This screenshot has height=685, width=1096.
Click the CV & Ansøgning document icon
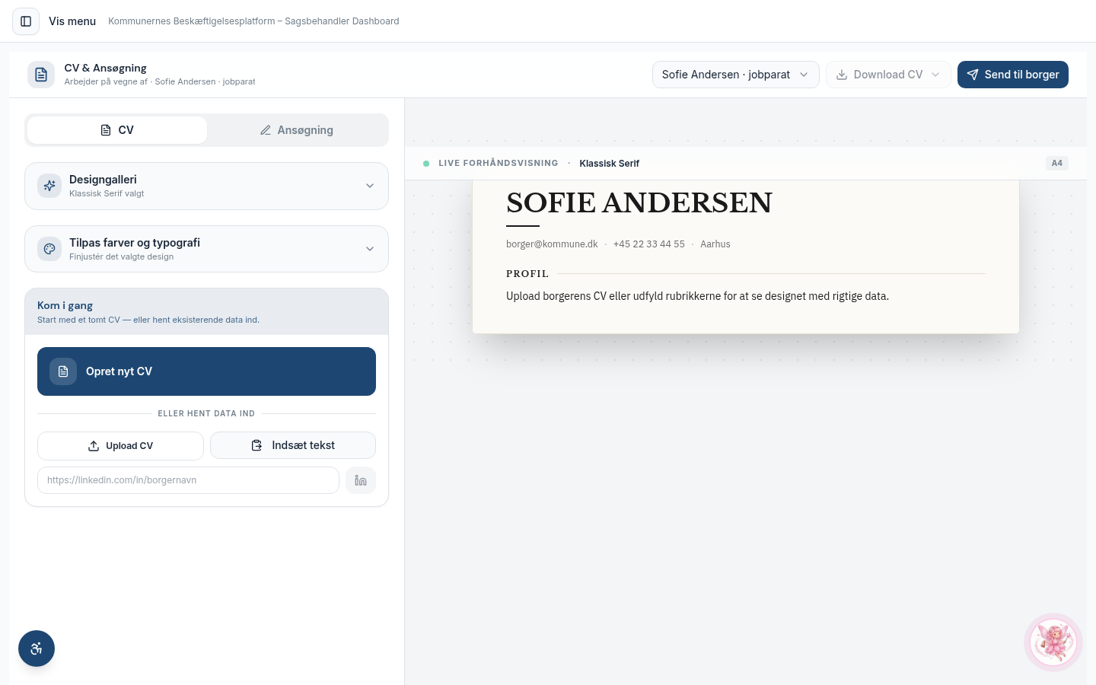(x=41, y=75)
